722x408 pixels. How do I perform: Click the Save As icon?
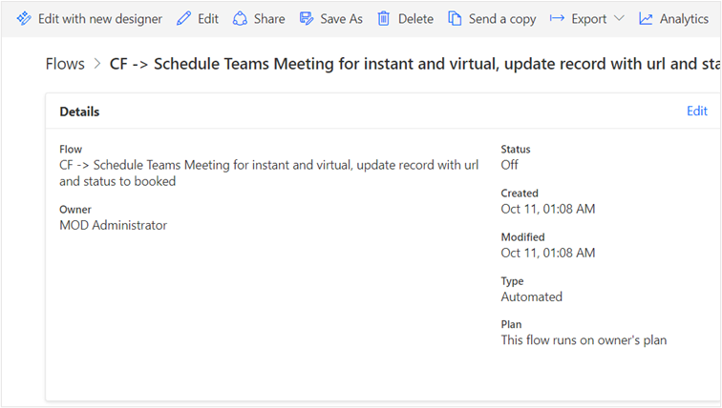(x=307, y=19)
